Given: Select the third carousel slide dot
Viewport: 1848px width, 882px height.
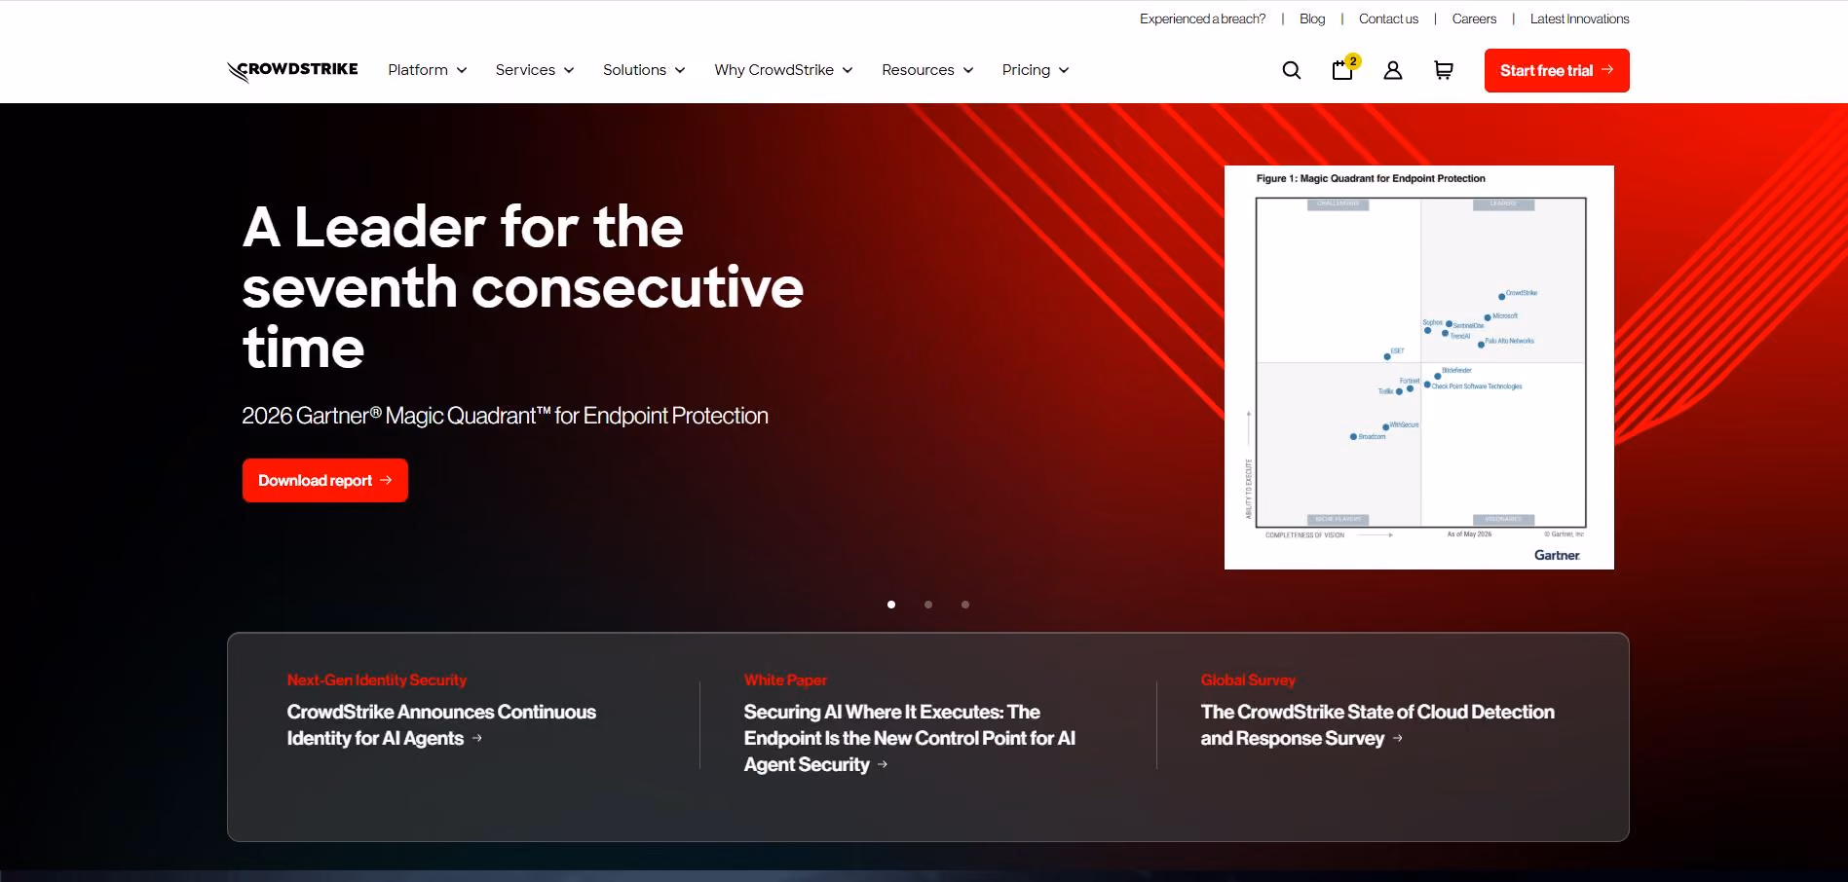Looking at the screenshot, I should click(965, 605).
